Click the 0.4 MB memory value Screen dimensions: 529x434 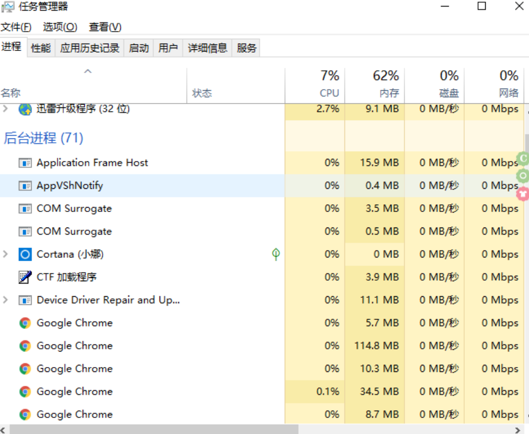382,186
